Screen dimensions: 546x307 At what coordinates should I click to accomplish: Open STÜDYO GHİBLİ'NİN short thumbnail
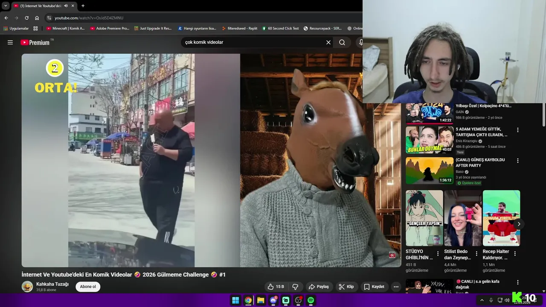[424, 218]
